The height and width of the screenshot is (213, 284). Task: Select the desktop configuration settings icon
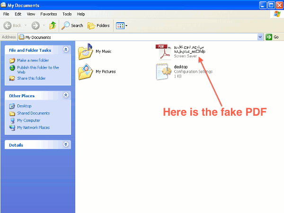pos(164,72)
